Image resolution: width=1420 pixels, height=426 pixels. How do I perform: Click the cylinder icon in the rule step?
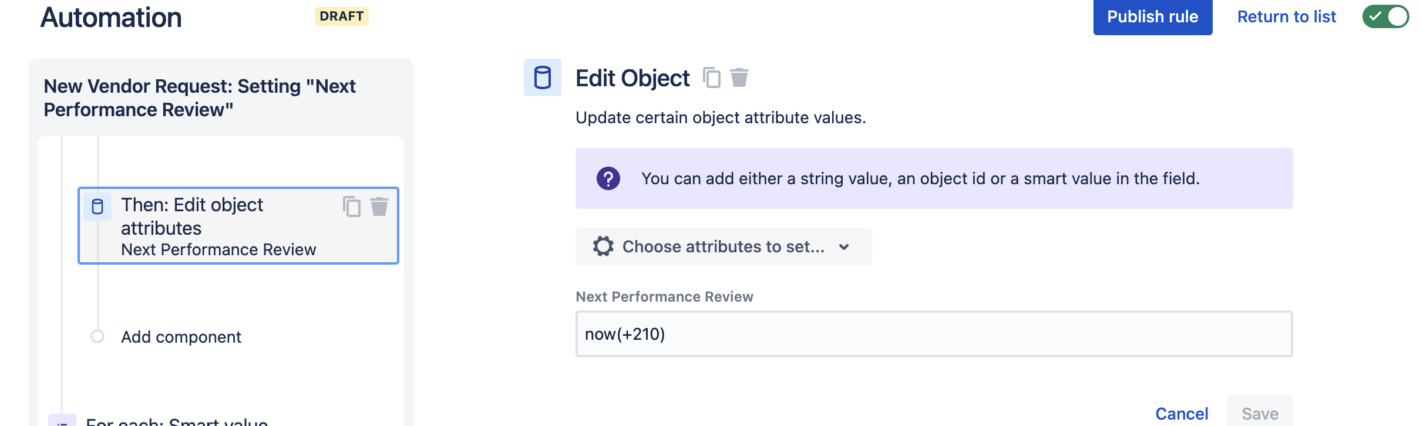pyautogui.click(x=97, y=207)
